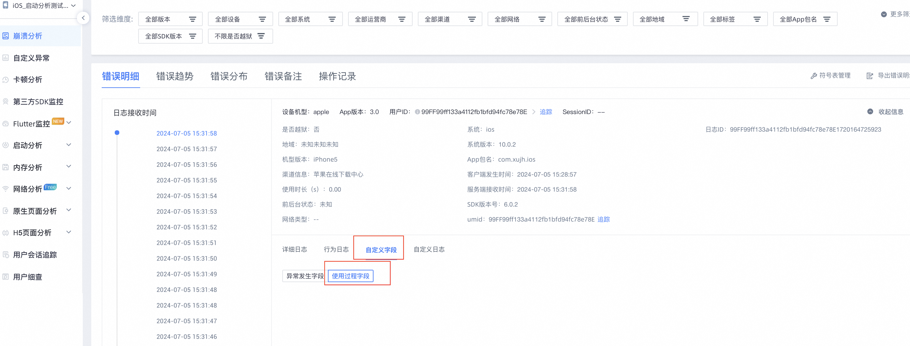Open the 全部版本 filter dropdown
The height and width of the screenshot is (346, 910).
click(x=170, y=19)
